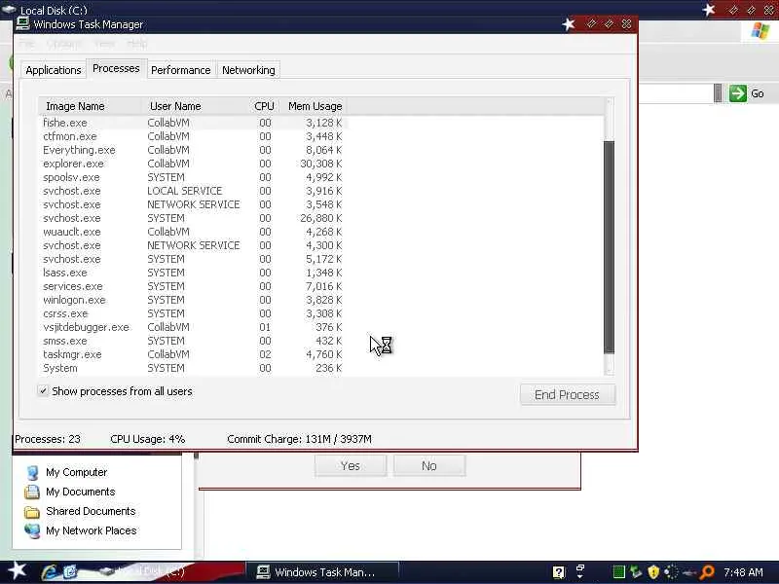Click the question mark tray icon
Viewport: 779px width, 584px height.
click(x=559, y=572)
